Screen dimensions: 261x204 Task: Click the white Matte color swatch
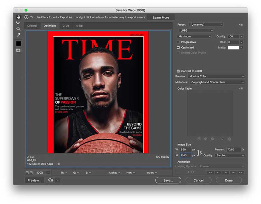click(x=233, y=48)
